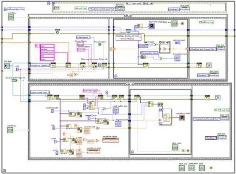Click the read loop stop condition terminal
236x174 pixels.
(188, 151)
